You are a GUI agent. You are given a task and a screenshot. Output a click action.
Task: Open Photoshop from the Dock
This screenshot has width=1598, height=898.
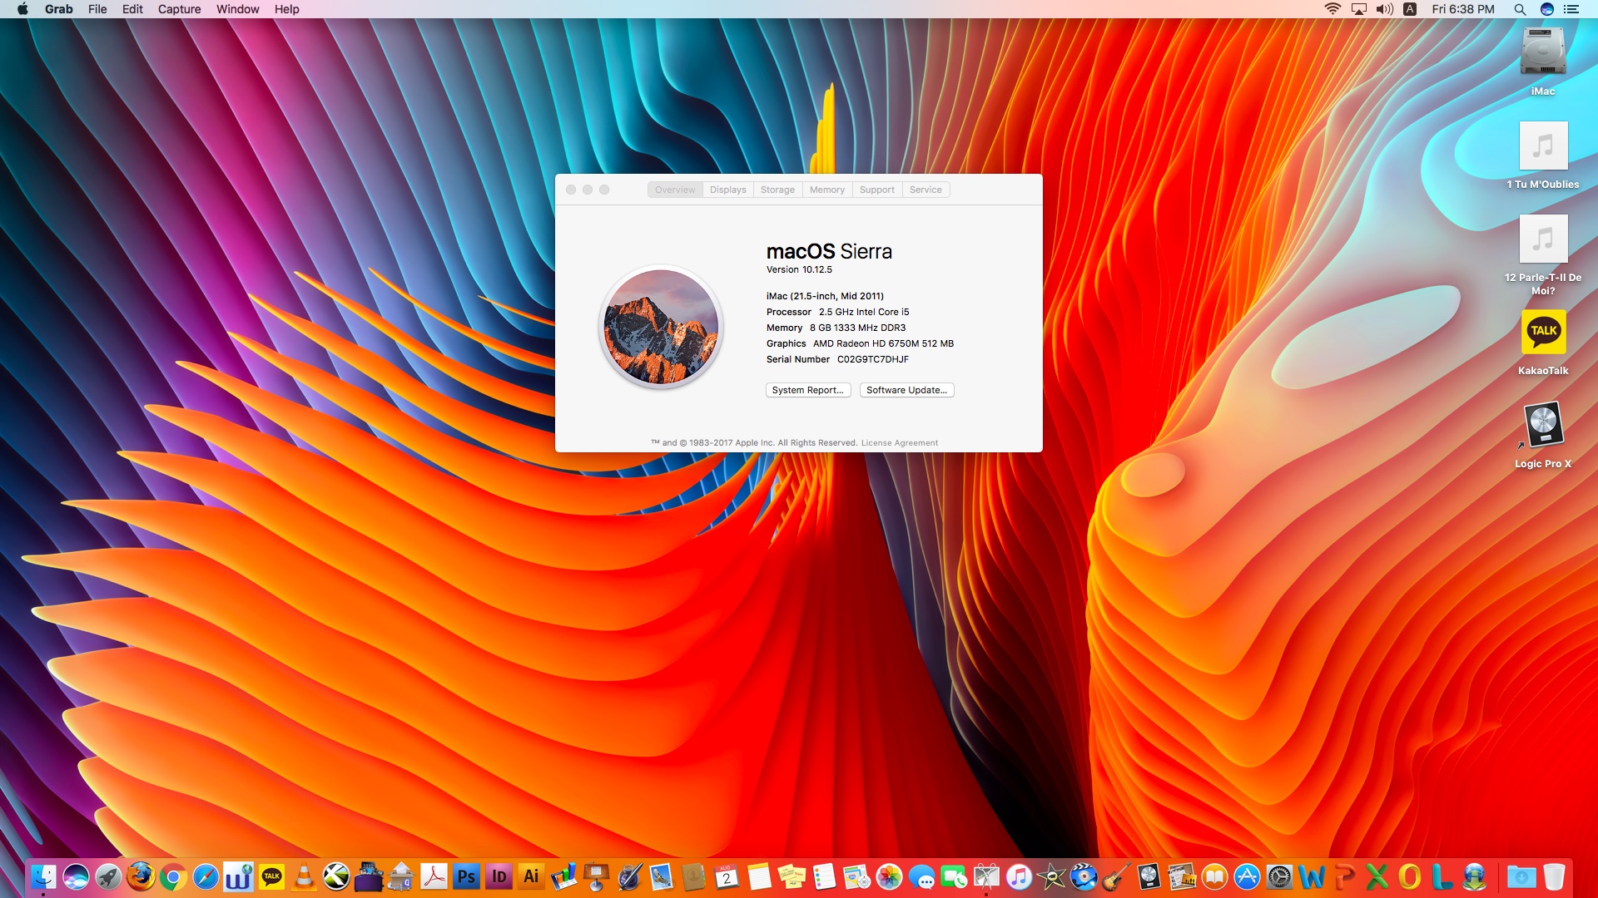(x=466, y=876)
